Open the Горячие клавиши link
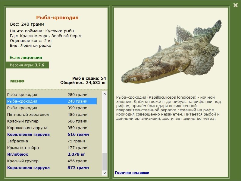Image resolution: width=241 pixels, height=181 pixels. [132, 173]
